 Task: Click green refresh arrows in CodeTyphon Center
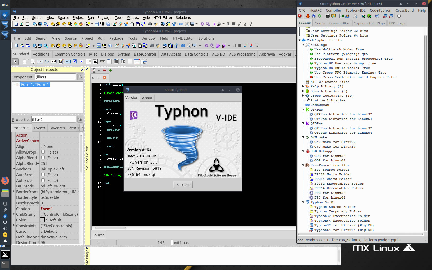[320, 16]
